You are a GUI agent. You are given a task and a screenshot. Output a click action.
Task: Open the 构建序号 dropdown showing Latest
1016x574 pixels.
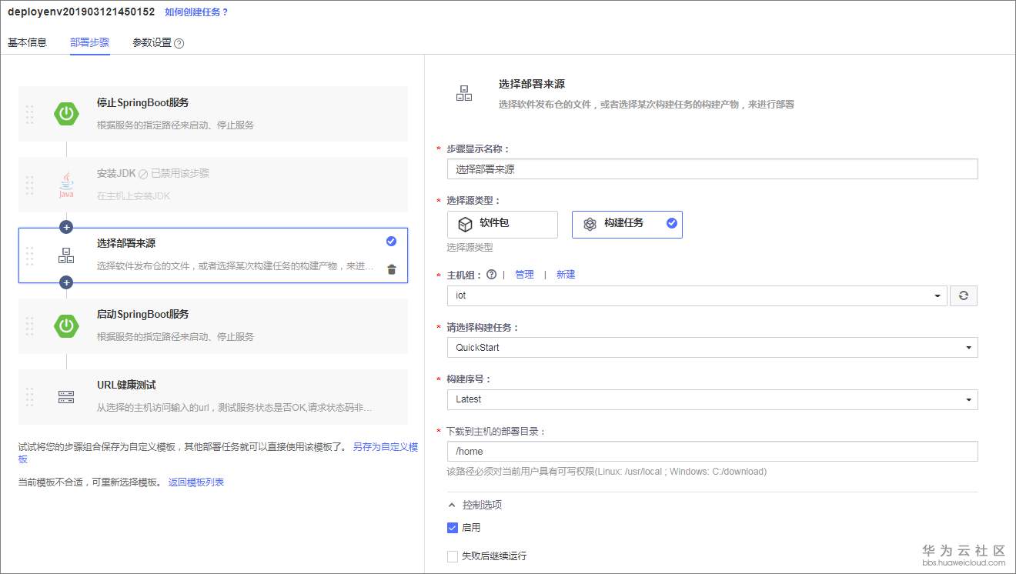tap(713, 399)
